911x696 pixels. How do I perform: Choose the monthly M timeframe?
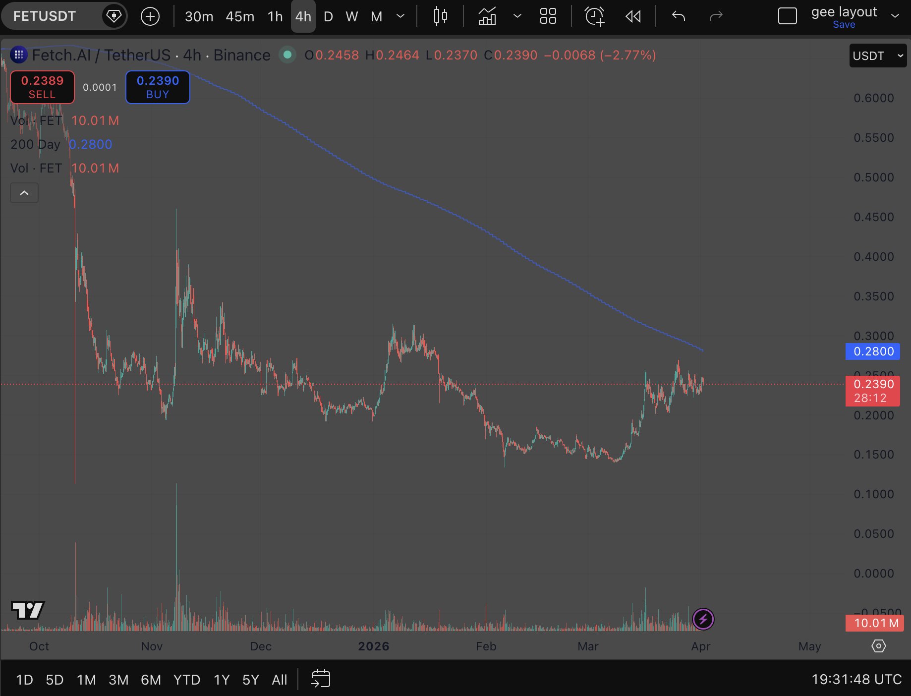[377, 16]
